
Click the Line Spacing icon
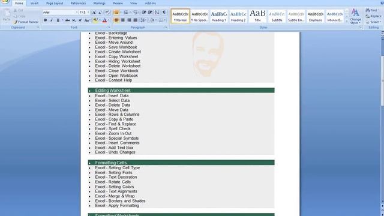tap(143, 20)
